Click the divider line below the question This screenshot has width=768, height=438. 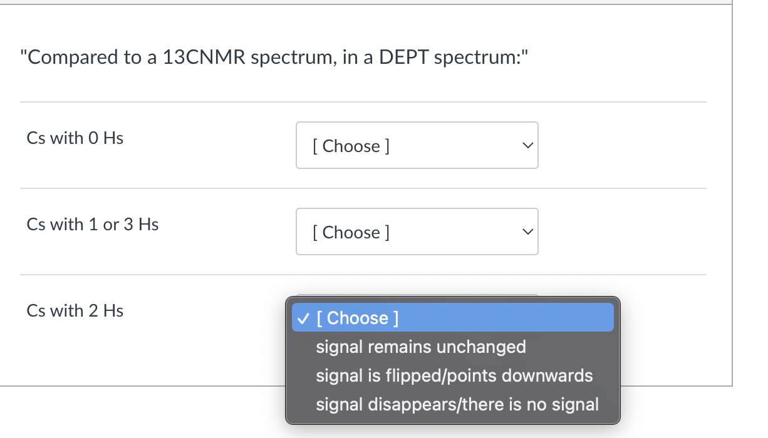pos(363,101)
